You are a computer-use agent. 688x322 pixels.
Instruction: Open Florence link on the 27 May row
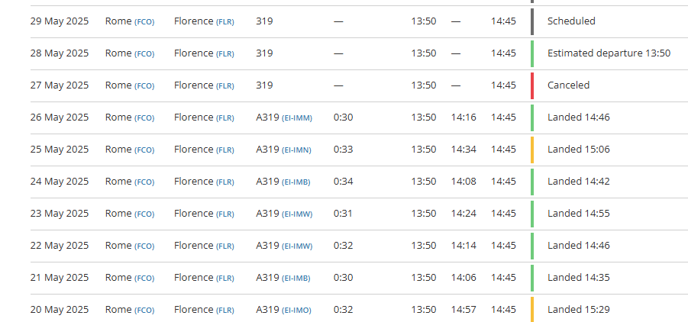tap(193, 85)
